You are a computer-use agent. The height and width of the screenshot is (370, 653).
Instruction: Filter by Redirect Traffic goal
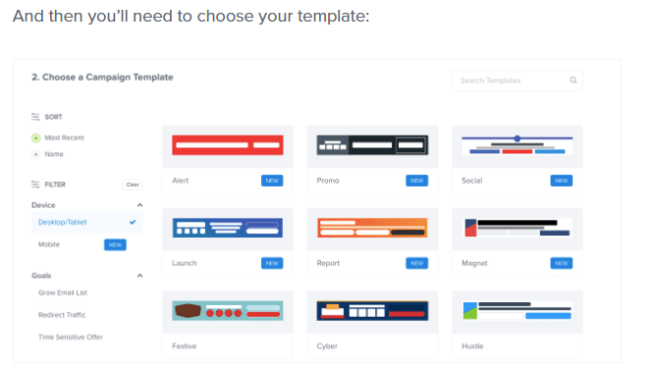(62, 315)
